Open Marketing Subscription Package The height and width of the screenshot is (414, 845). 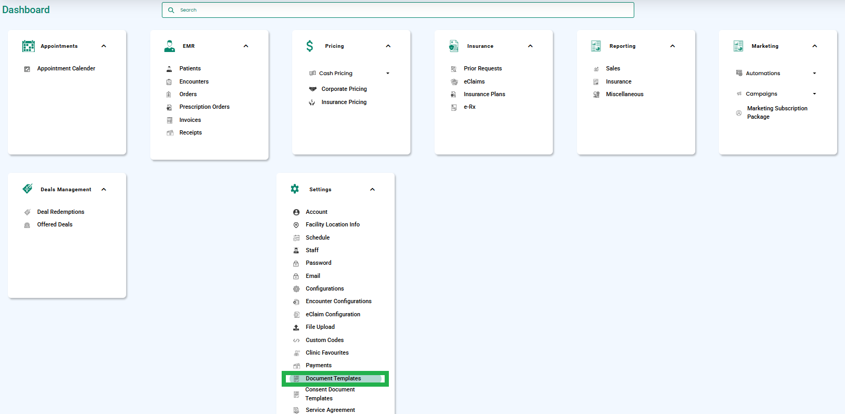click(x=777, y=113)
